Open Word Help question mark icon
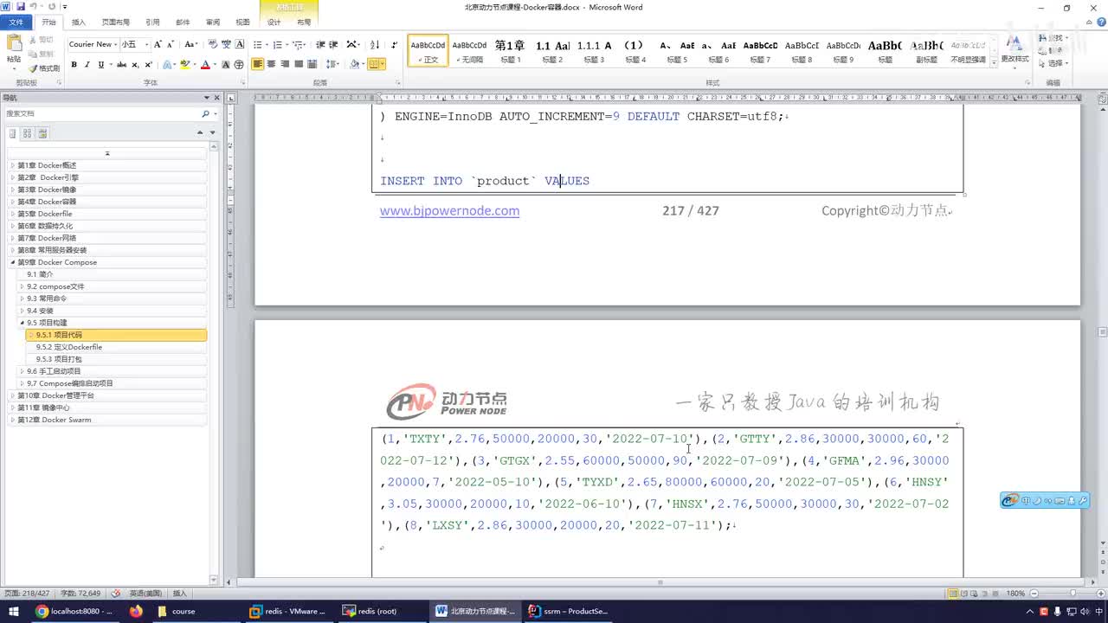The width and height of the screenshot is (1108, 623). (1099, 22)
